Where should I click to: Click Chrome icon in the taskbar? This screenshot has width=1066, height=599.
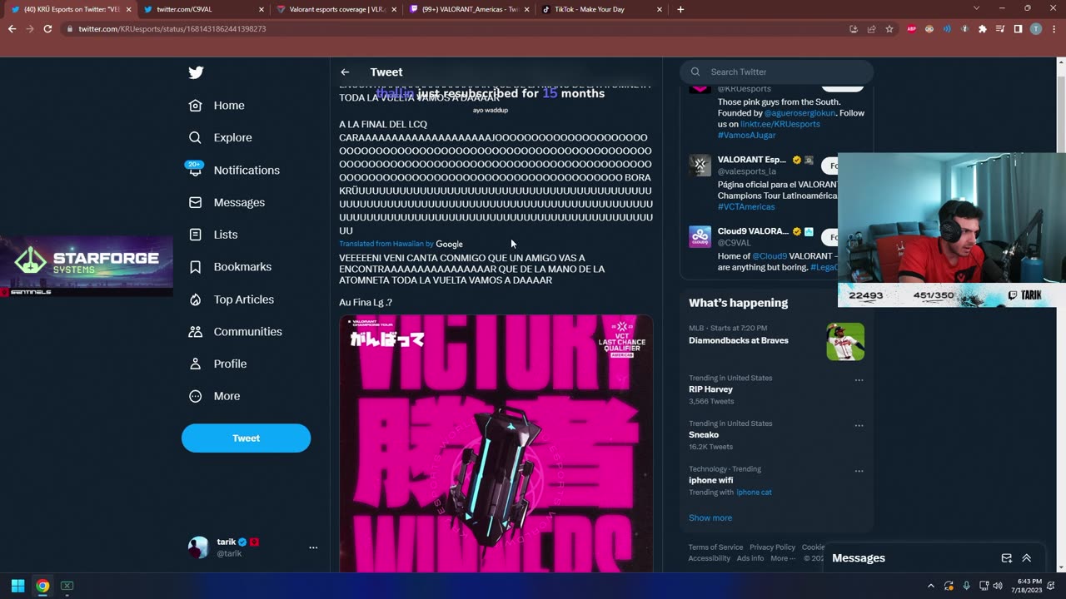coord(42,586)
